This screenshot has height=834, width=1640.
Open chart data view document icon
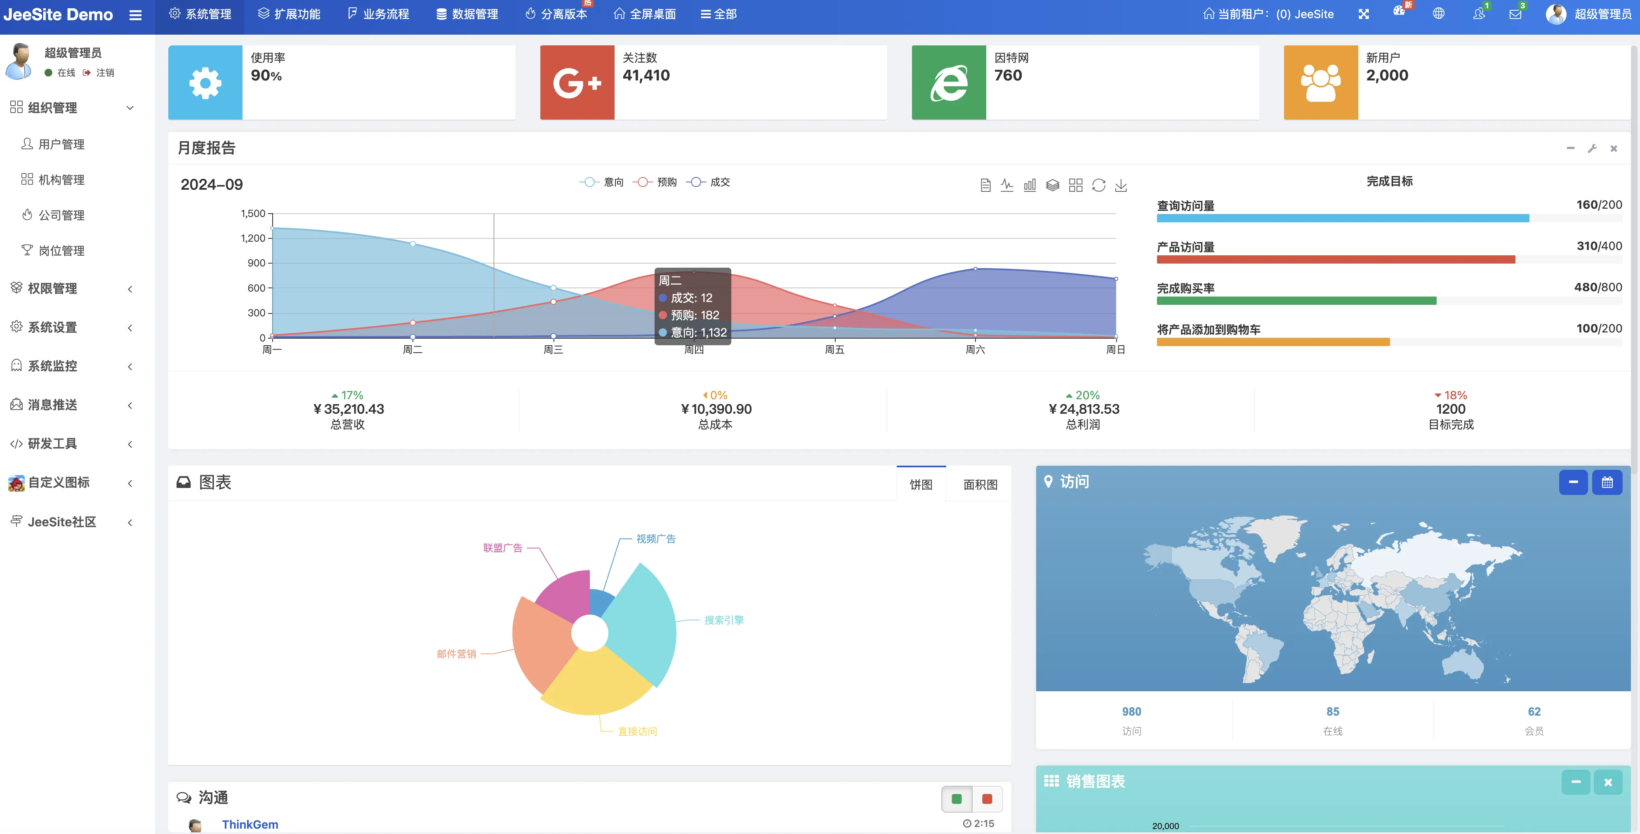pyautogui.click(x=985, y=185)
